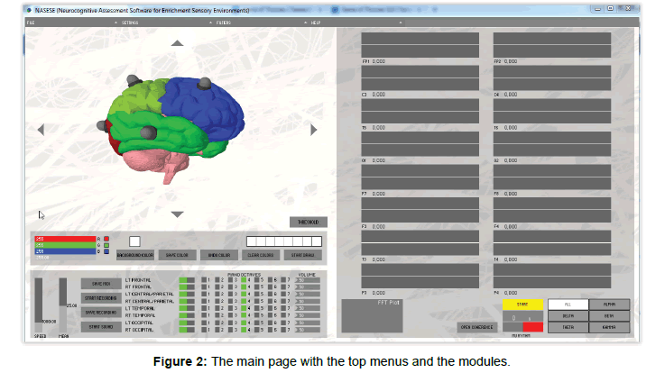Click the yellow Start button

pos(522,305)
